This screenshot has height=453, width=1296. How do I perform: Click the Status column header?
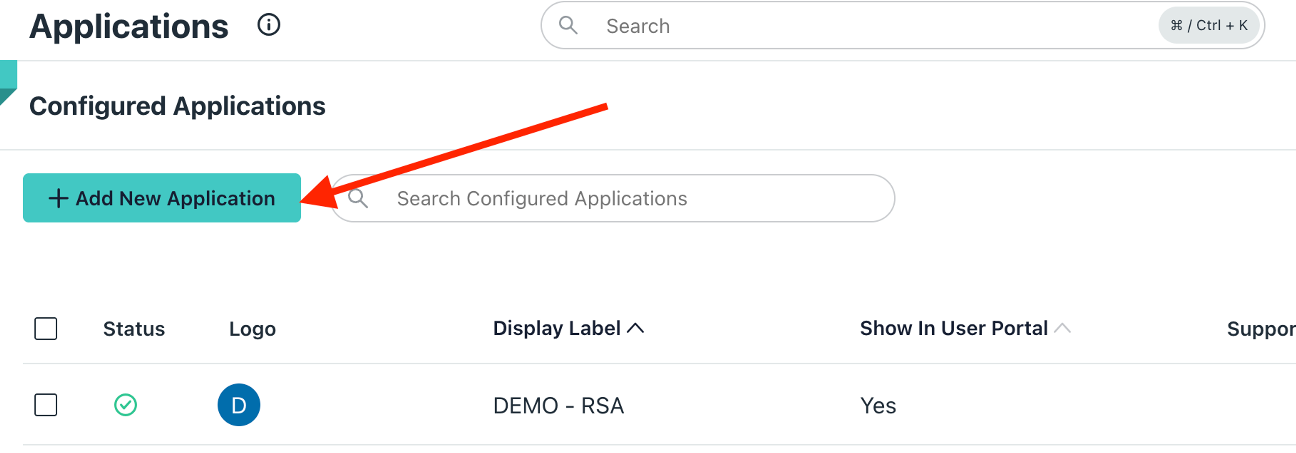134,329
